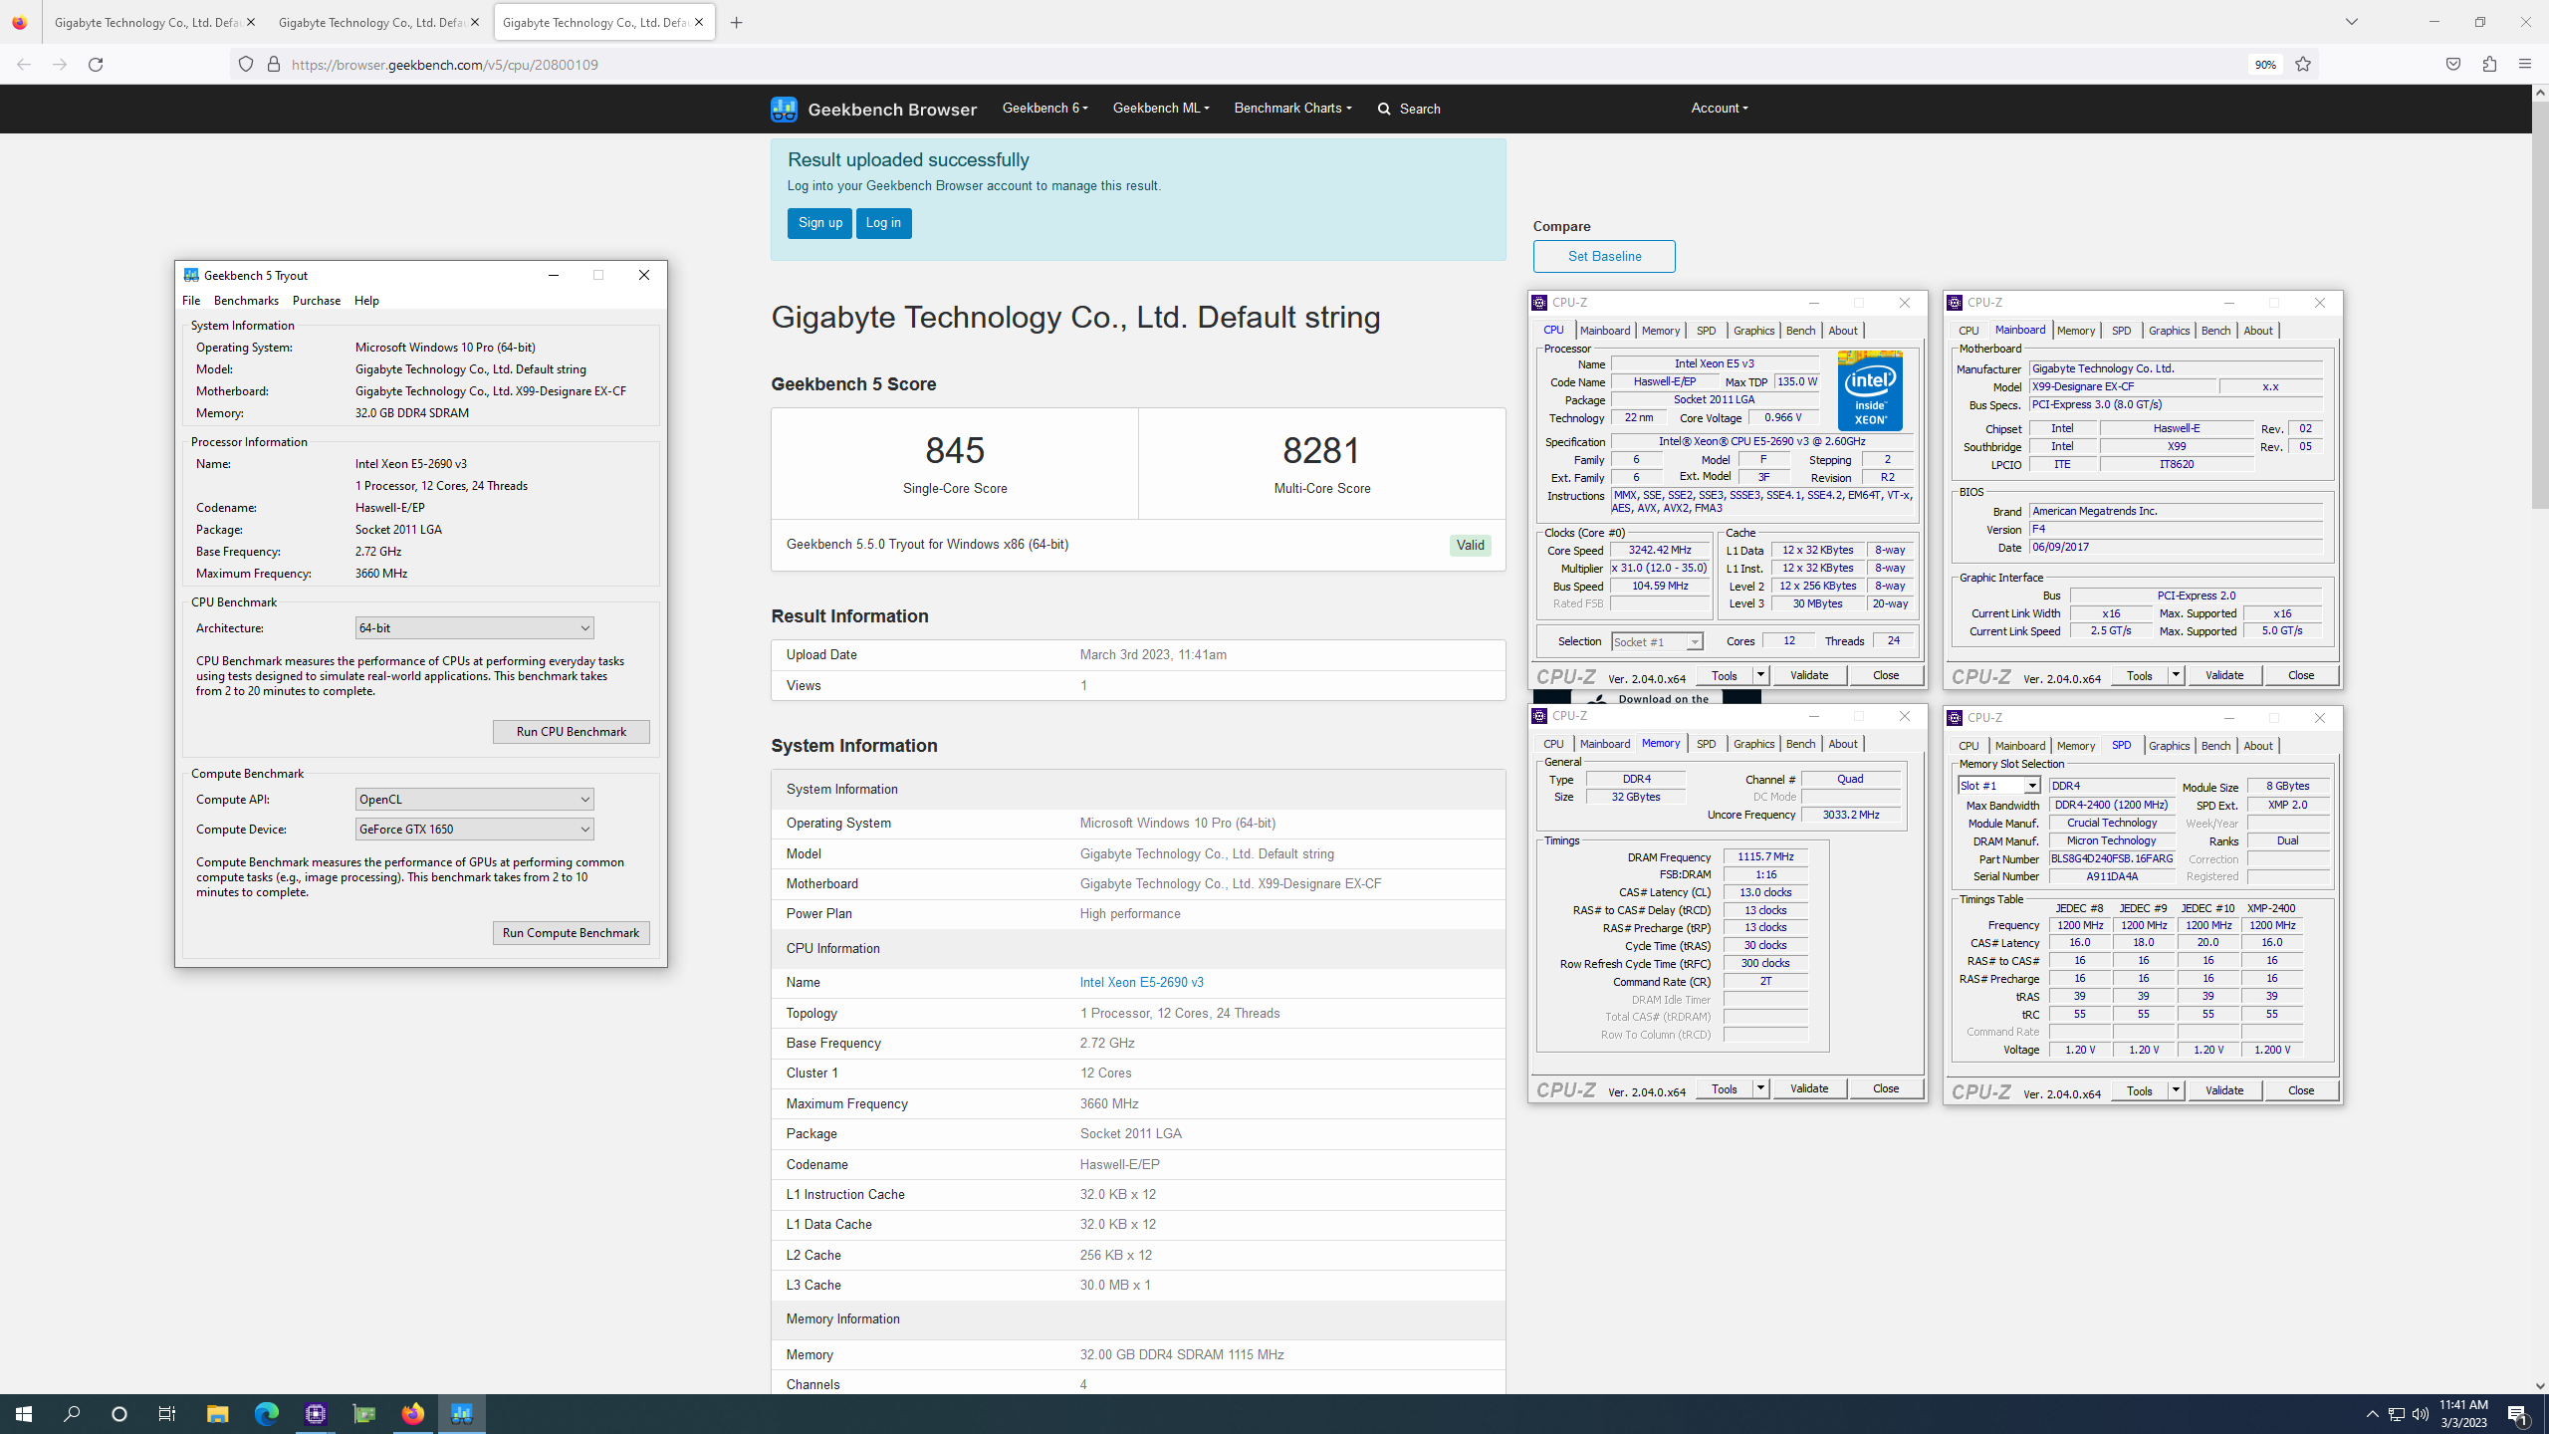The height and width of the screenshot is (1434, 2549).
Task: Open the Geekbench ML dropdown menu
Action: pos(1161,108)
